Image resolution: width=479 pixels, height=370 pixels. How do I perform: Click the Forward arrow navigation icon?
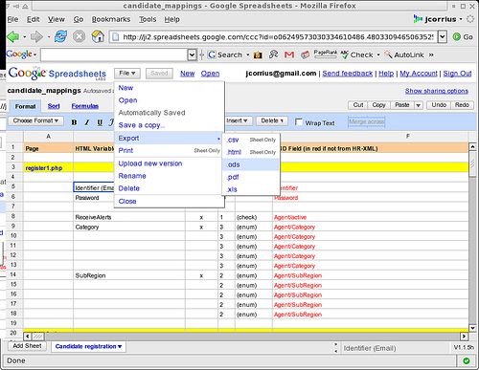pos(36,37)
